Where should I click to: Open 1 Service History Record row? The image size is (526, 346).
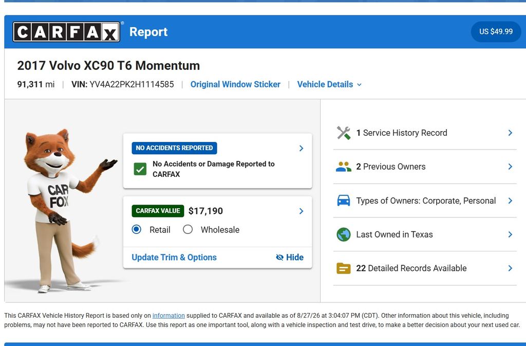[425, 133]
